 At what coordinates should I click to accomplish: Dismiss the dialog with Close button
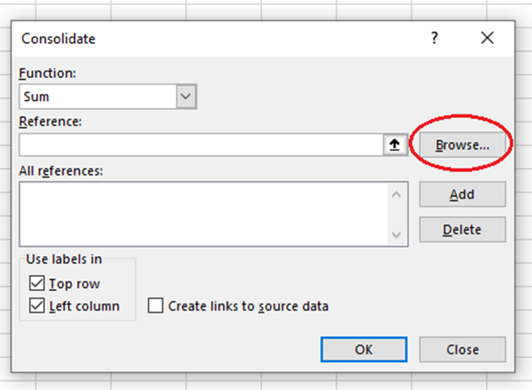(x=462, y=349)
